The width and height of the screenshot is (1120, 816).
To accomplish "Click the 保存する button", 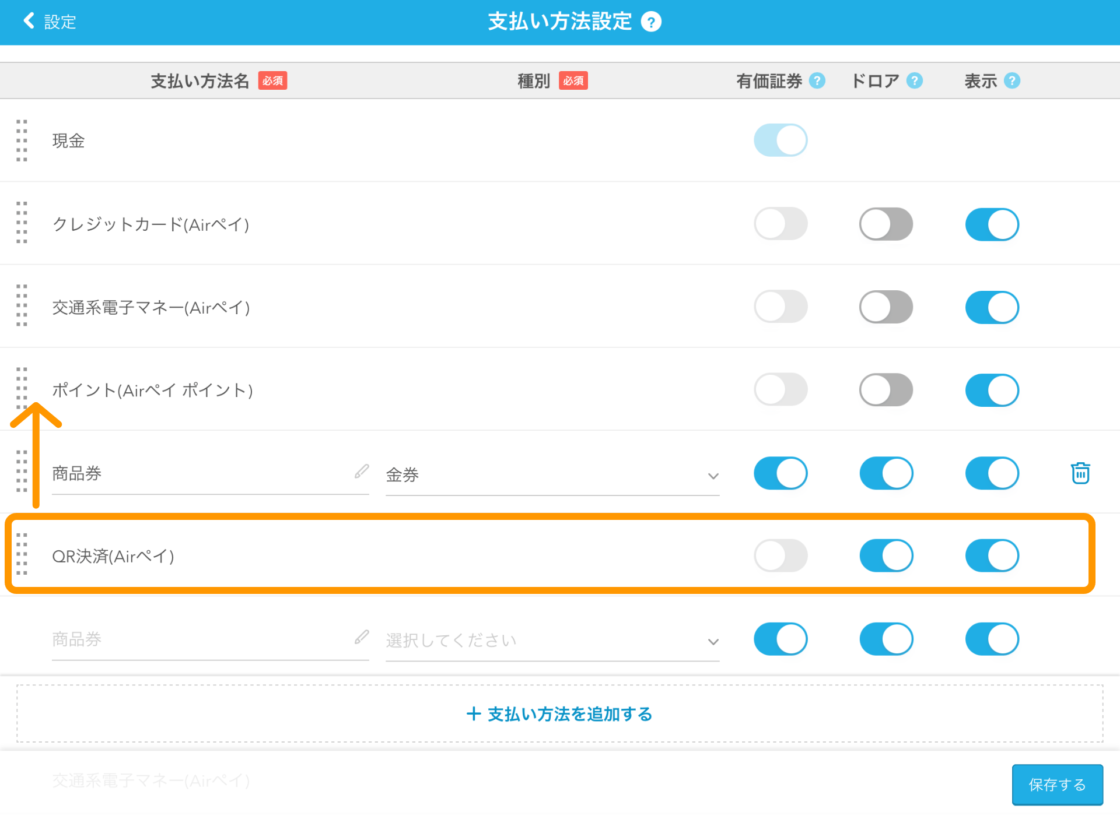I will tap(1057, 785).
